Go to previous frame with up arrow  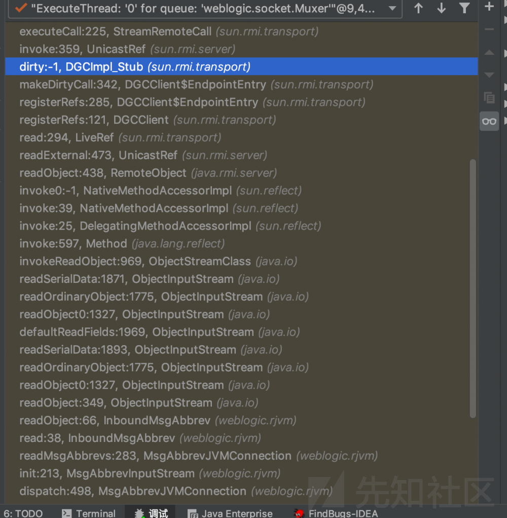point(418,8)
